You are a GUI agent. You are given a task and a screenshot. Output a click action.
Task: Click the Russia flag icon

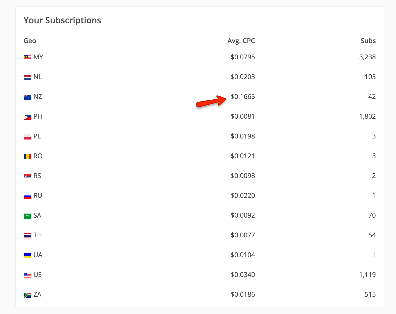pos(27,196)
